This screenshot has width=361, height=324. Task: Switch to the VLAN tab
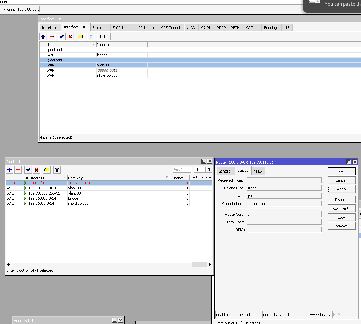(x=191, y=28)
